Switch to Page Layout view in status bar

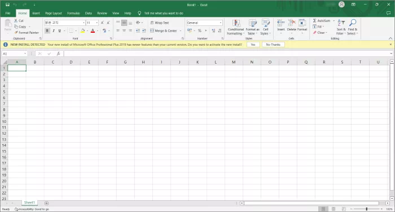click(x=333, y=209)
